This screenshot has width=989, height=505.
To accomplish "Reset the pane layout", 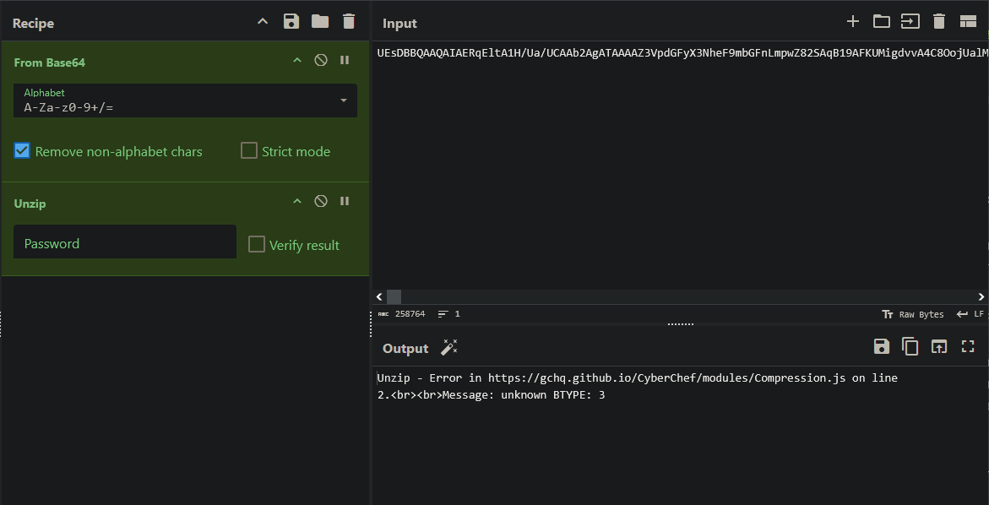I will pos(968,22).
